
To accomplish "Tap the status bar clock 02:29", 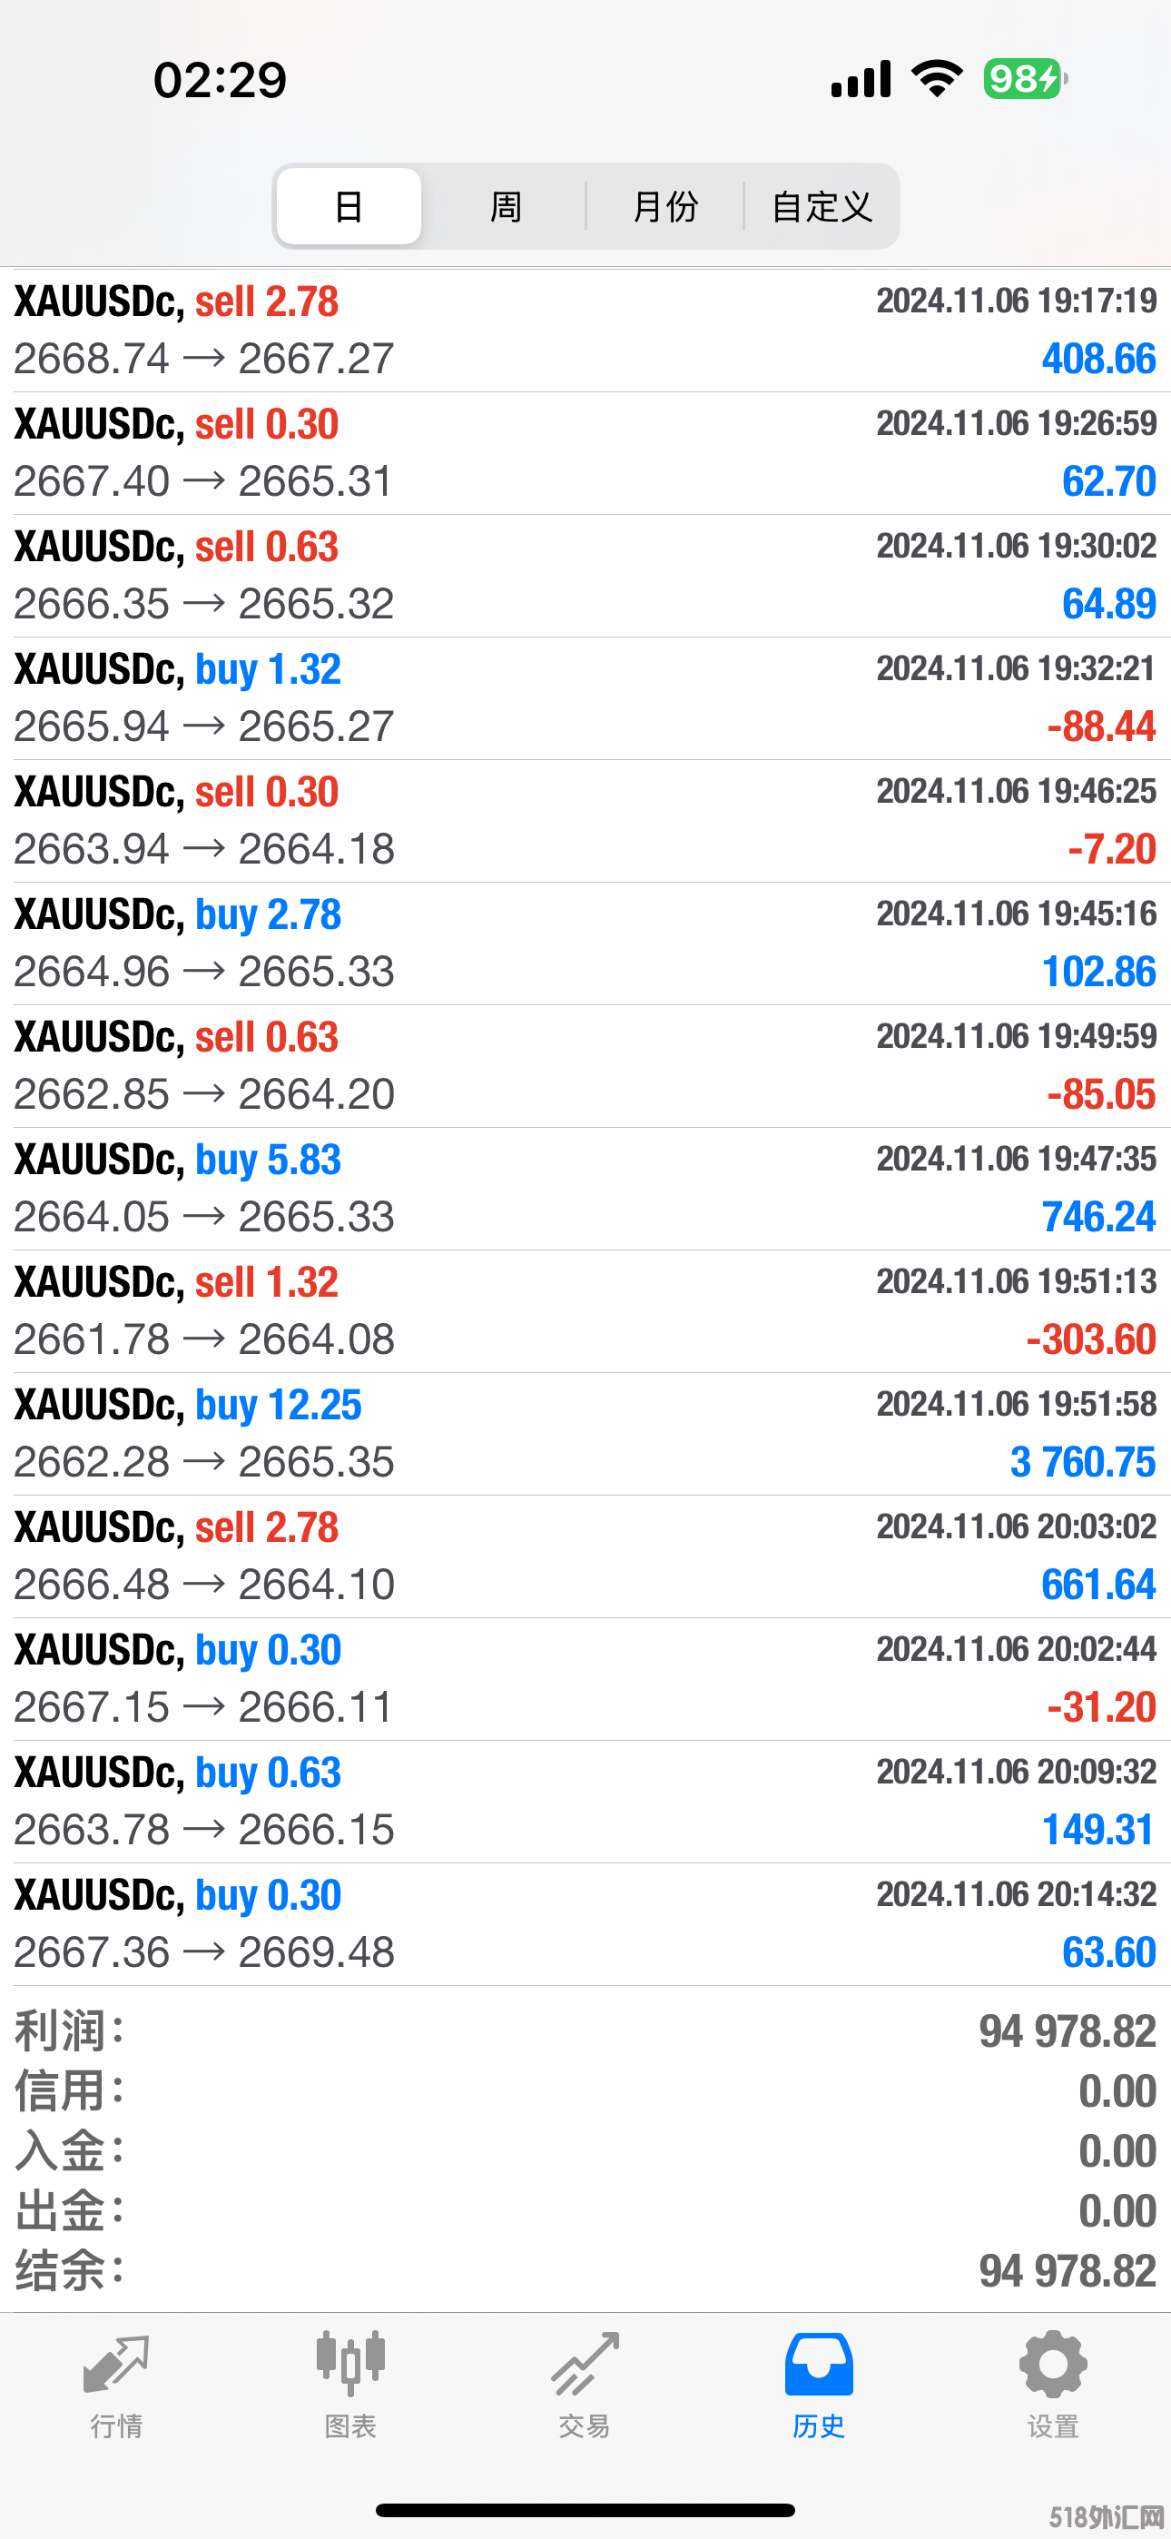I will [220, 80].
